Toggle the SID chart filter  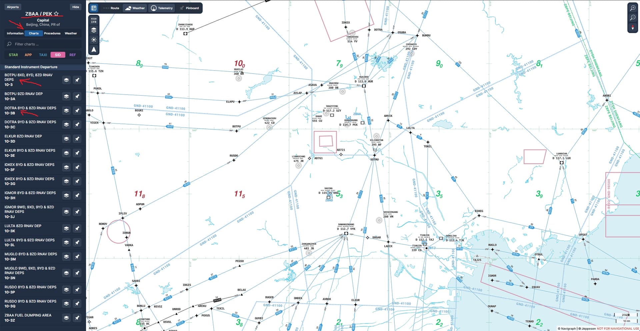click(x=58, y=55)
